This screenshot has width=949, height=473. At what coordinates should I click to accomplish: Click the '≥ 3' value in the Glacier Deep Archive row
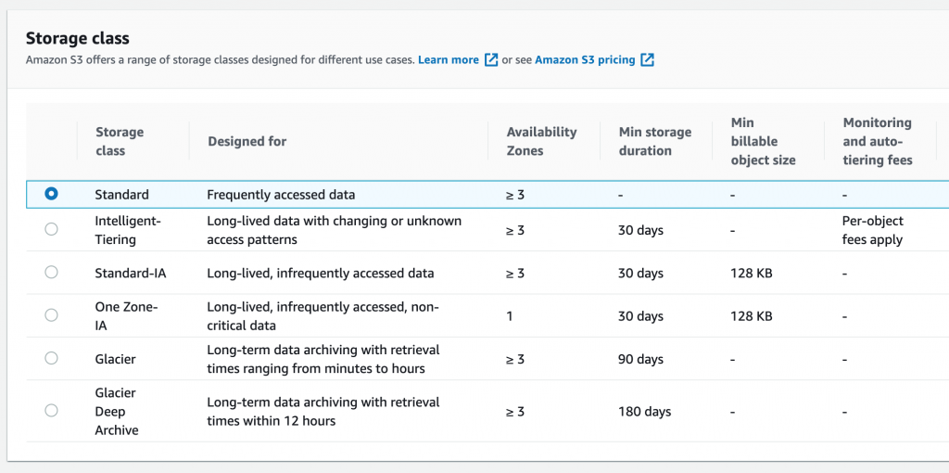coord(515,411)
